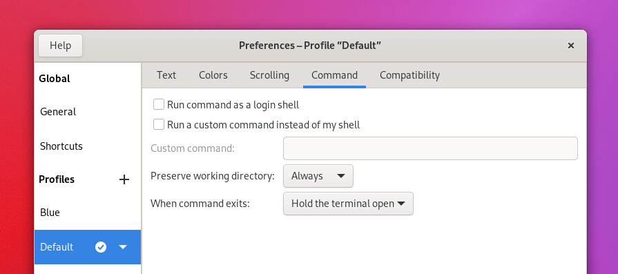Open the Scrolling tab
The height and width of the screenshot is (274, 618).
pos(269,75)
